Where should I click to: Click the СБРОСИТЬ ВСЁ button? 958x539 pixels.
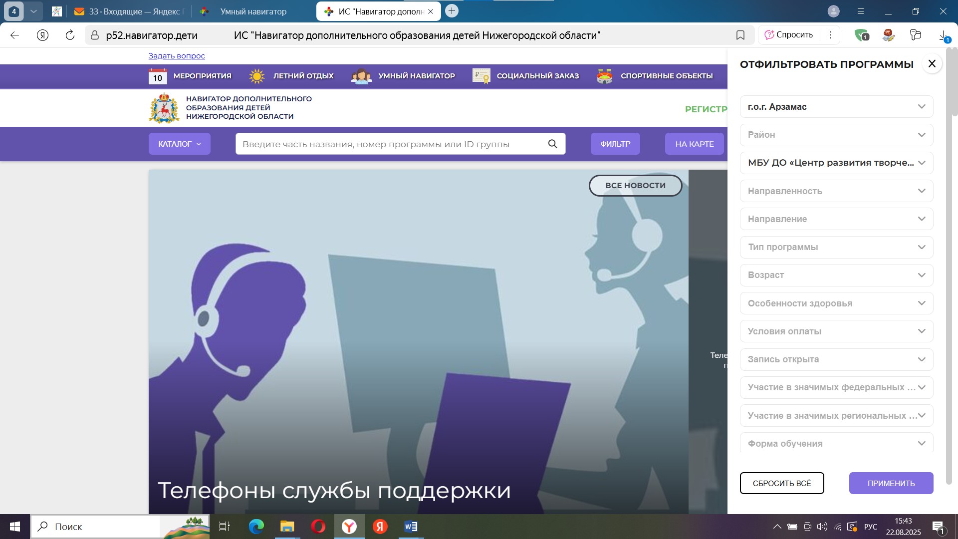click(781, 483)
